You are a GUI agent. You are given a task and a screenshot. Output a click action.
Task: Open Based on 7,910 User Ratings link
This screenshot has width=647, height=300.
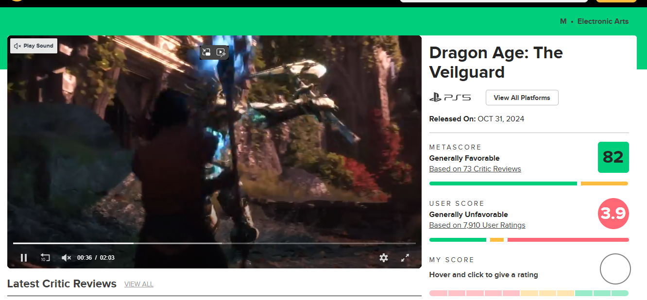[477, 225]
